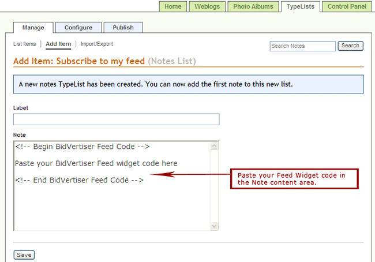
Task: Click the Note scrollbar up arrow
Action: [214, 145]
